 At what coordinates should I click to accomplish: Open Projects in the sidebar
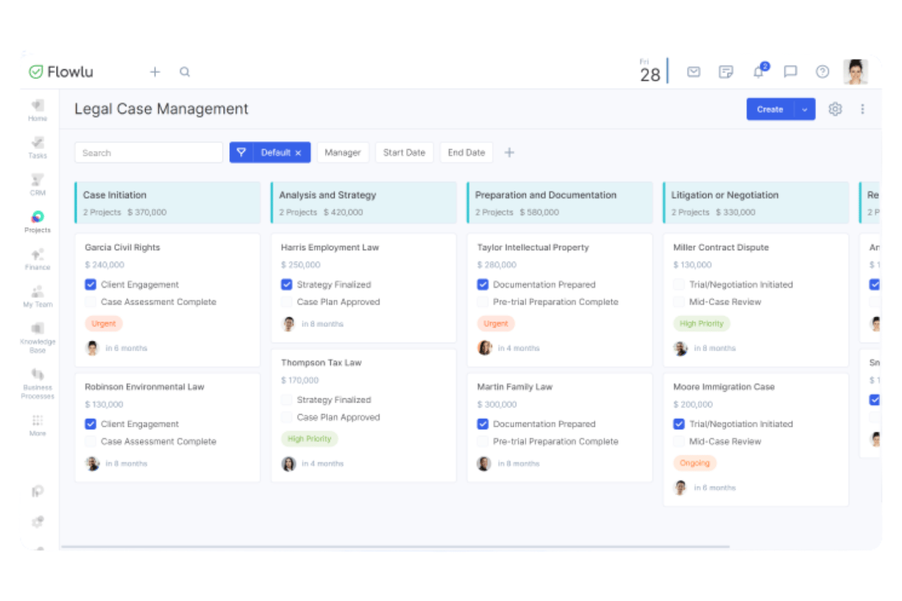pyautogui.click(x=38, y=222)
